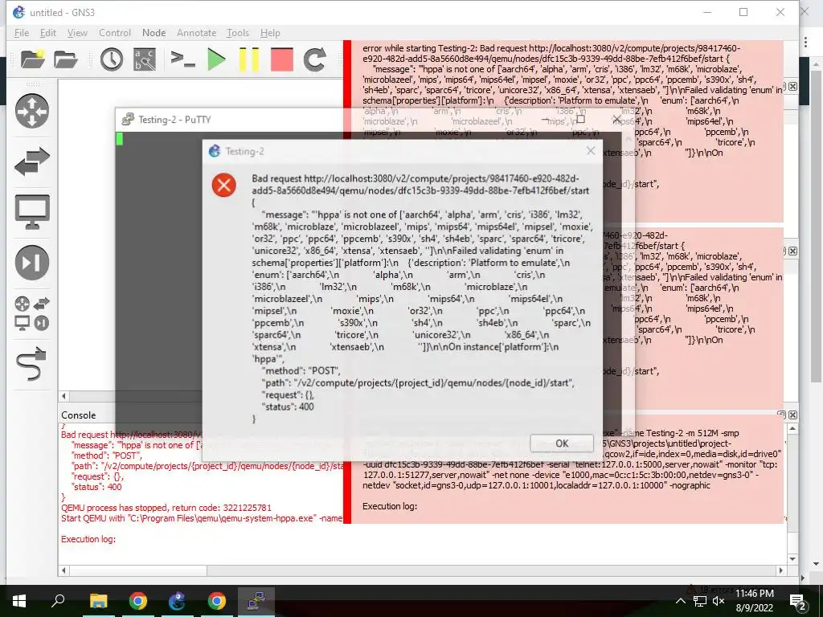Toggle show/hide interface labels icon

click(x=145, y=59)
